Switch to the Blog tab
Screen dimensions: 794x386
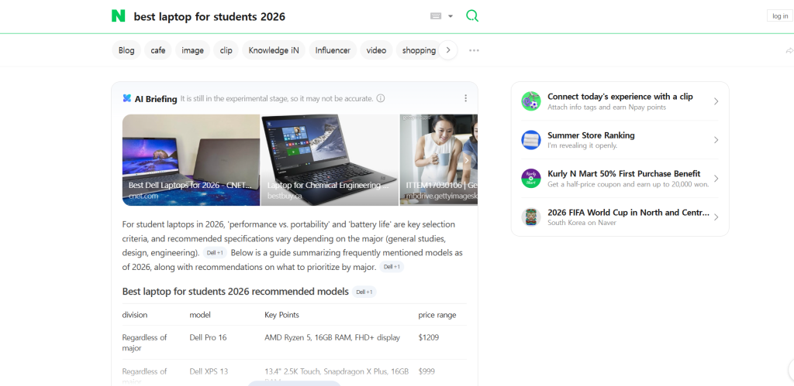(x=126, y=50)
